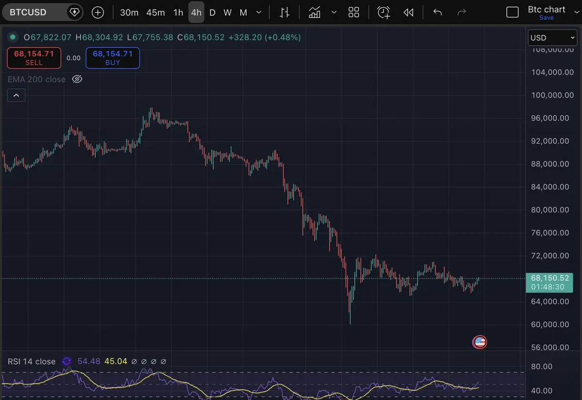Start bar replay with rewind icon

click(408, 12)
